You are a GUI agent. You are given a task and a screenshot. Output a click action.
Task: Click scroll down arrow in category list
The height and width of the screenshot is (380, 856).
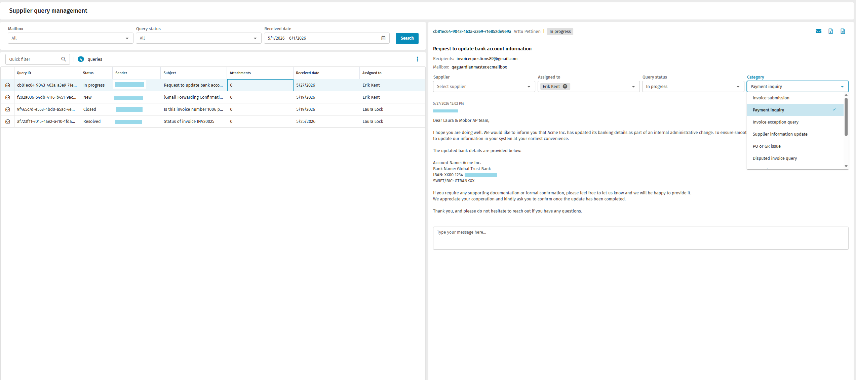846,166
